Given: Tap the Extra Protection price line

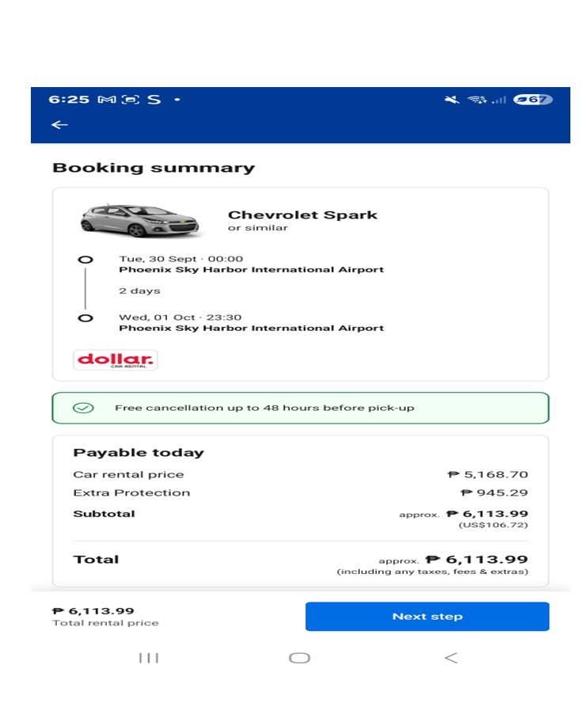Looking at the screenshot, I should (x=301, y=492).
